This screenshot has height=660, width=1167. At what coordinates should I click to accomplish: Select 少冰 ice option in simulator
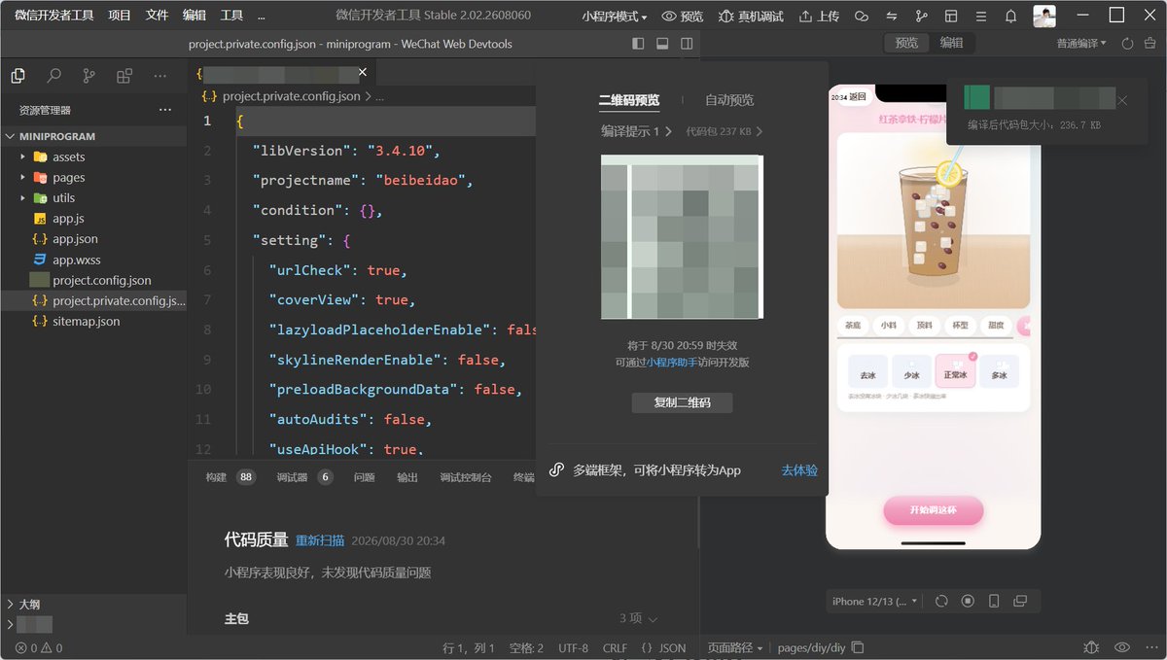[911, 372]
